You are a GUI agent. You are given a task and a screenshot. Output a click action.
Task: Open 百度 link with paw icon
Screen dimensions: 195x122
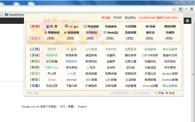(x=51, y=27)
